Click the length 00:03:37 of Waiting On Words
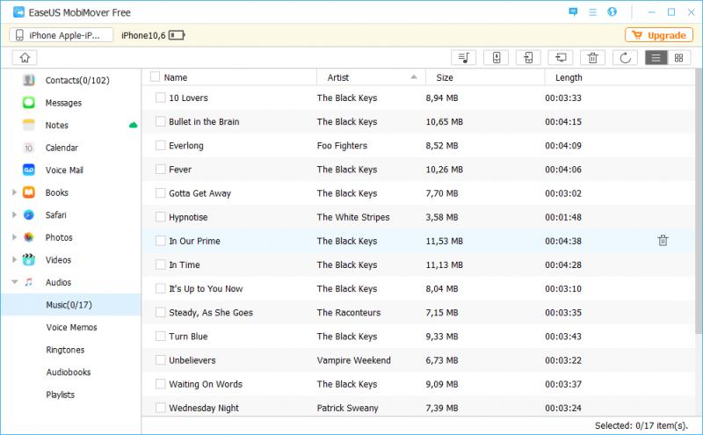This screenshot has height=435, width=703. tap(563, 384)
